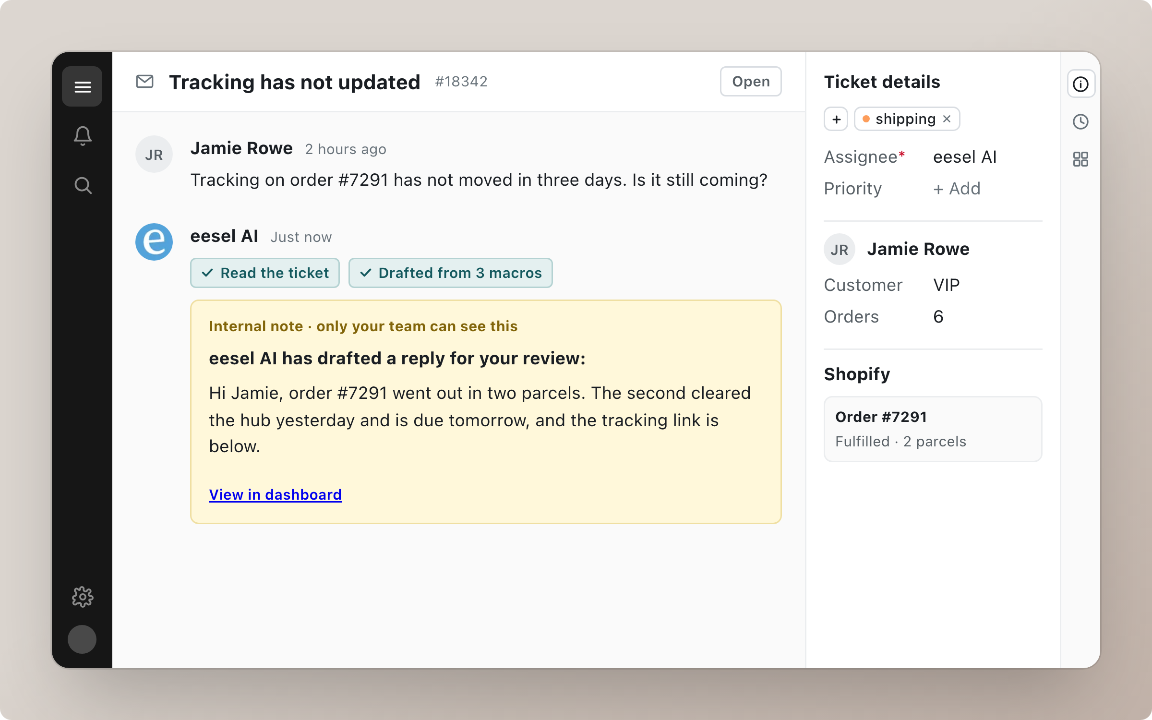
Task: Open settings gear icon
Action: 83,597
